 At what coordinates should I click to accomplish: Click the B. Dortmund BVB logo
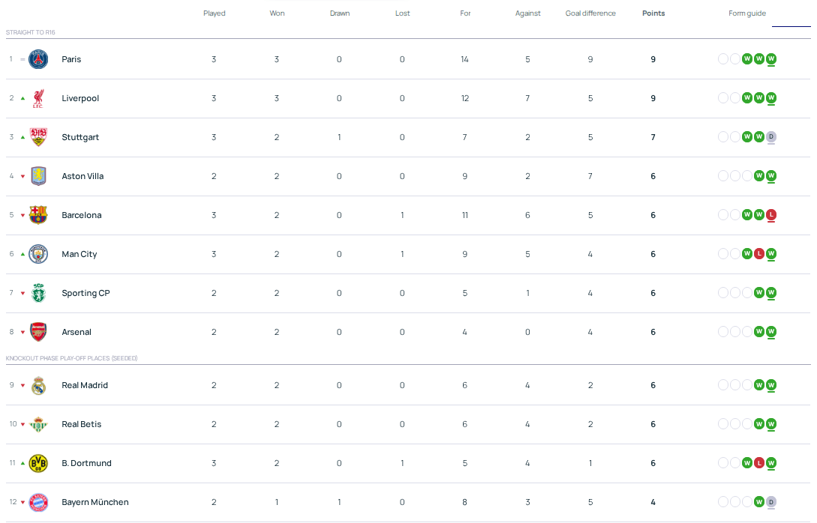click(x=38, y=463)
